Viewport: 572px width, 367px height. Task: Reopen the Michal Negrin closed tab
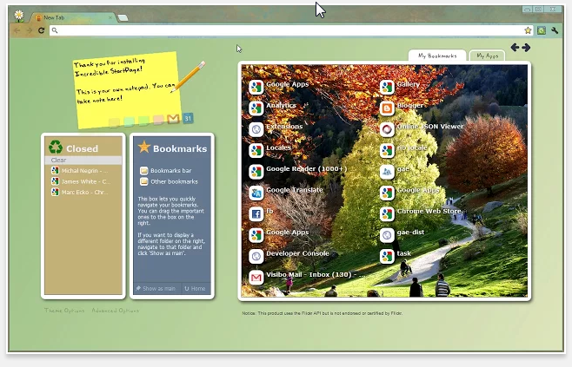79,170
